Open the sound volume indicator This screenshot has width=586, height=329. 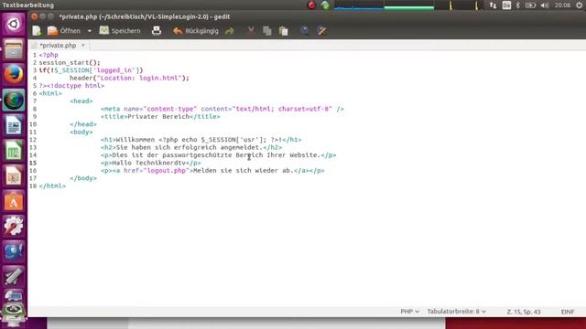pyautogui.click(x=545, y=5)
